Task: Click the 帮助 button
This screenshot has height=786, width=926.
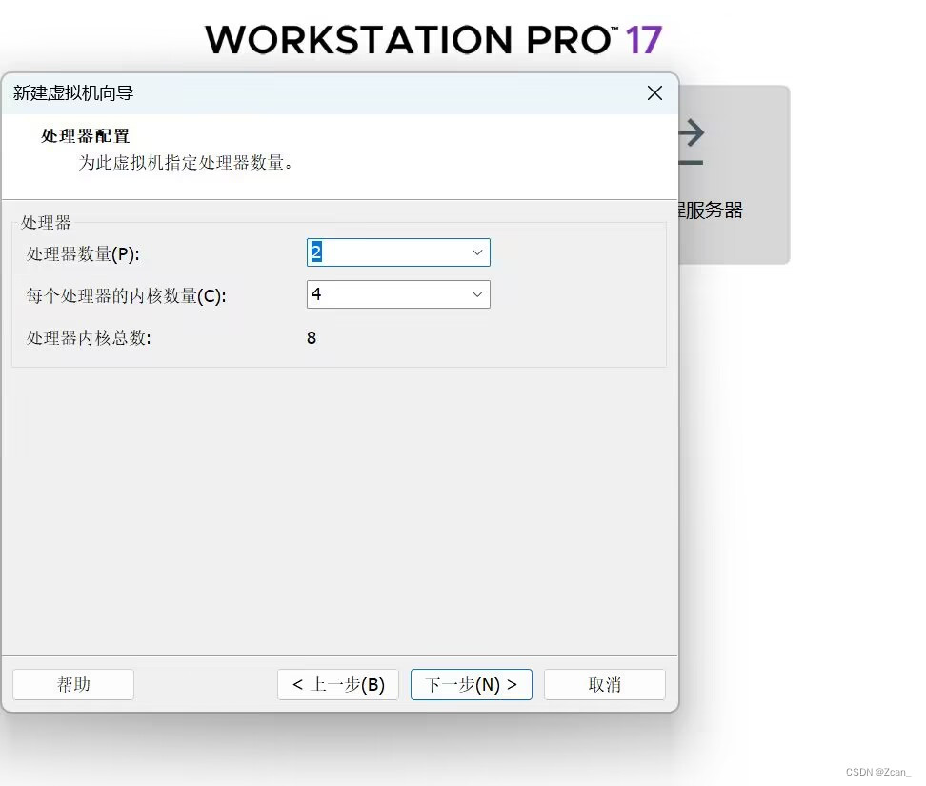Action: pyautogui.click(x=73, y=684)
